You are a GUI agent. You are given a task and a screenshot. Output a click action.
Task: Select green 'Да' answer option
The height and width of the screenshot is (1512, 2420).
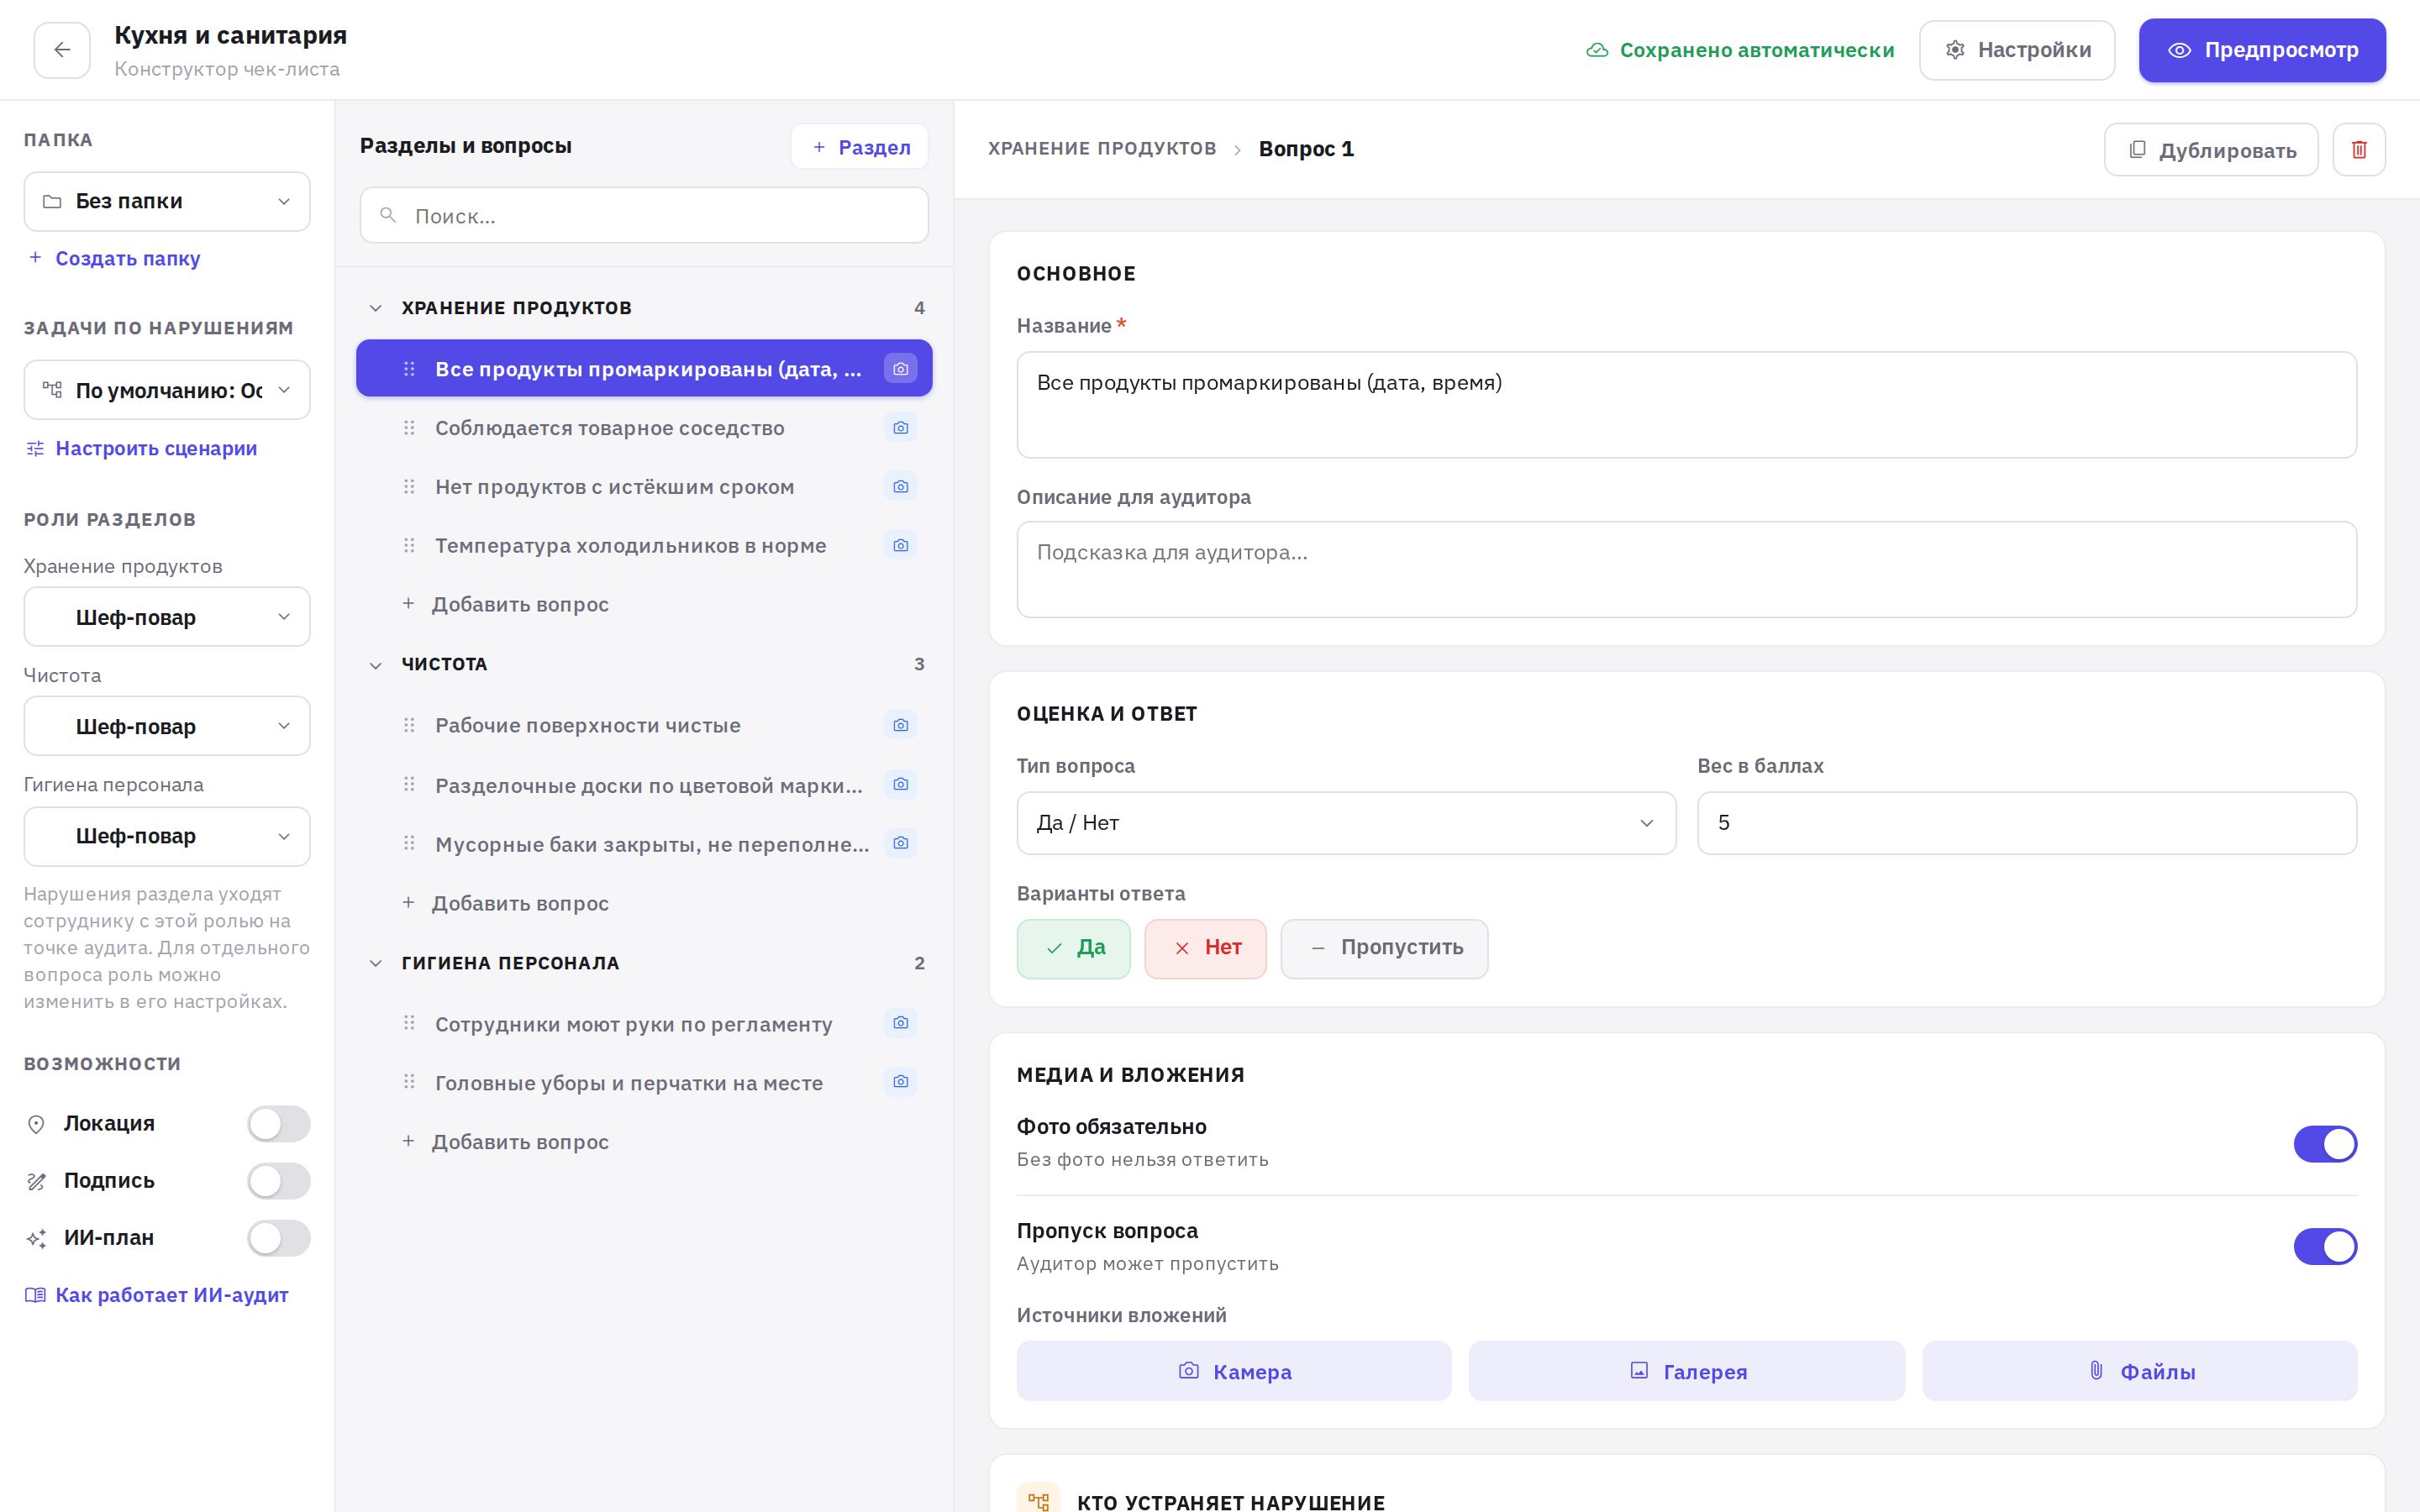coord(1073,948)
